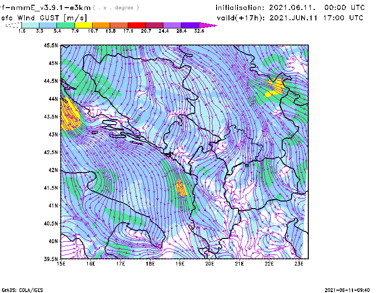Click the 43N latitude label
Screen dimensions: 380x293
point(53,134)
